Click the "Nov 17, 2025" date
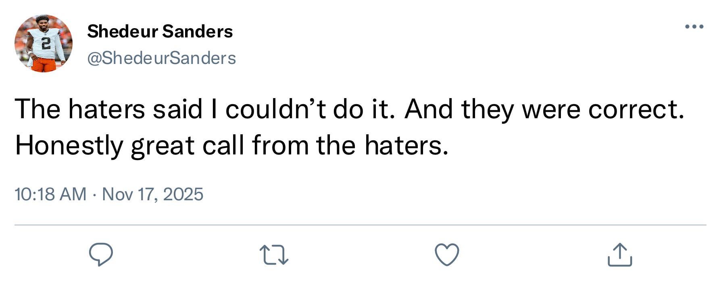721x298 pixels. pos(152,194)
